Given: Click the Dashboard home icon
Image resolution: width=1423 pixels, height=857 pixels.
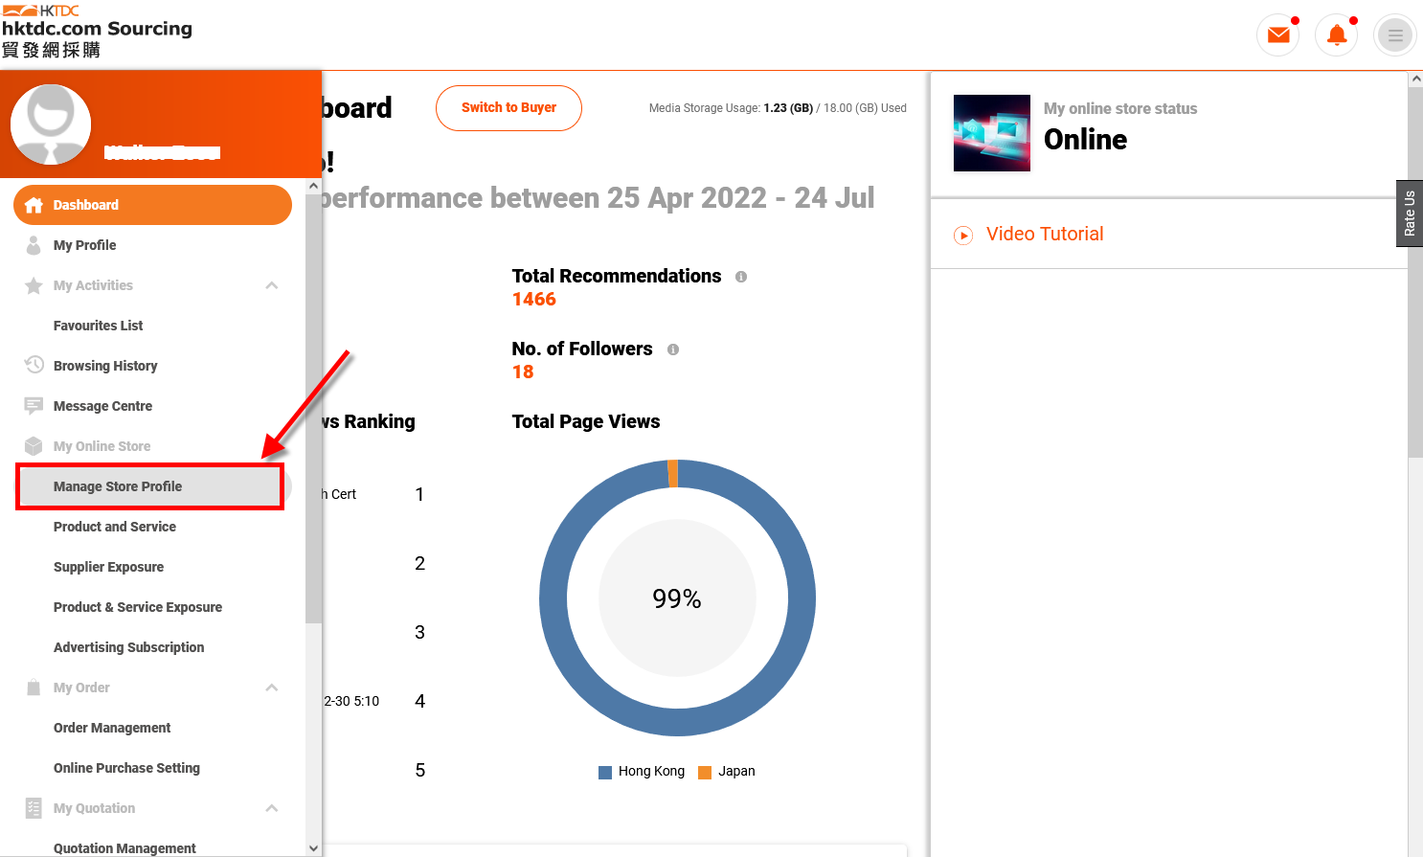Looking at the screenshot, I should click(x=34, y=205).
